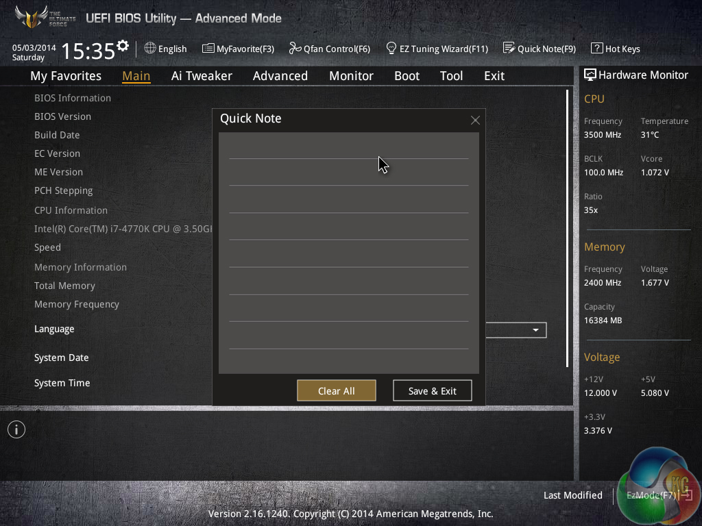Open Hot Keys question mark icon

pyautogui.click(x=597, y=49)
